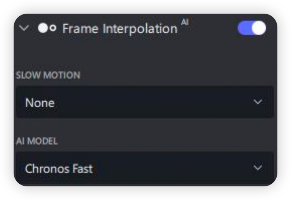Click the large filled dot in header icon

coord(43,29)
